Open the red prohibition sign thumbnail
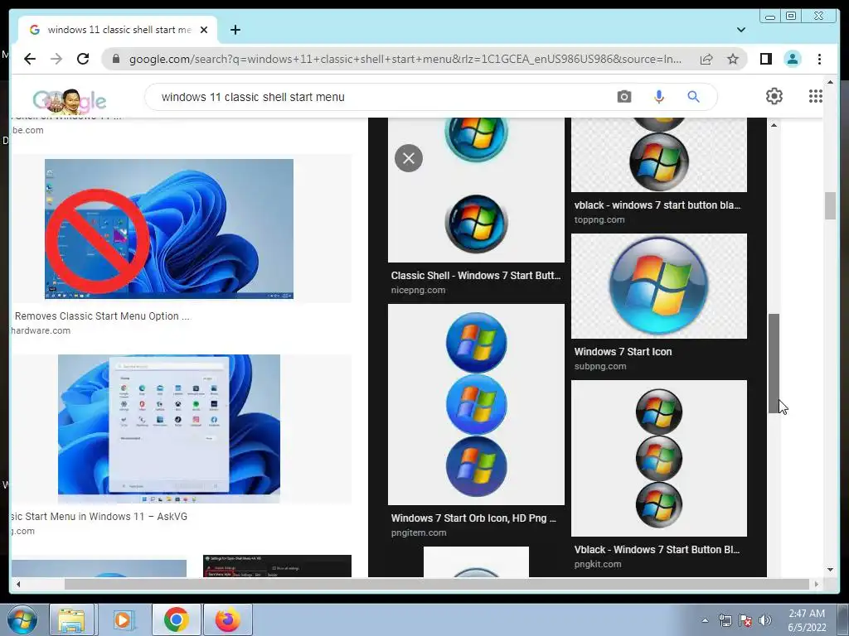Image resolution: width=849 pixels, height=636 pixels. [169, 229]
